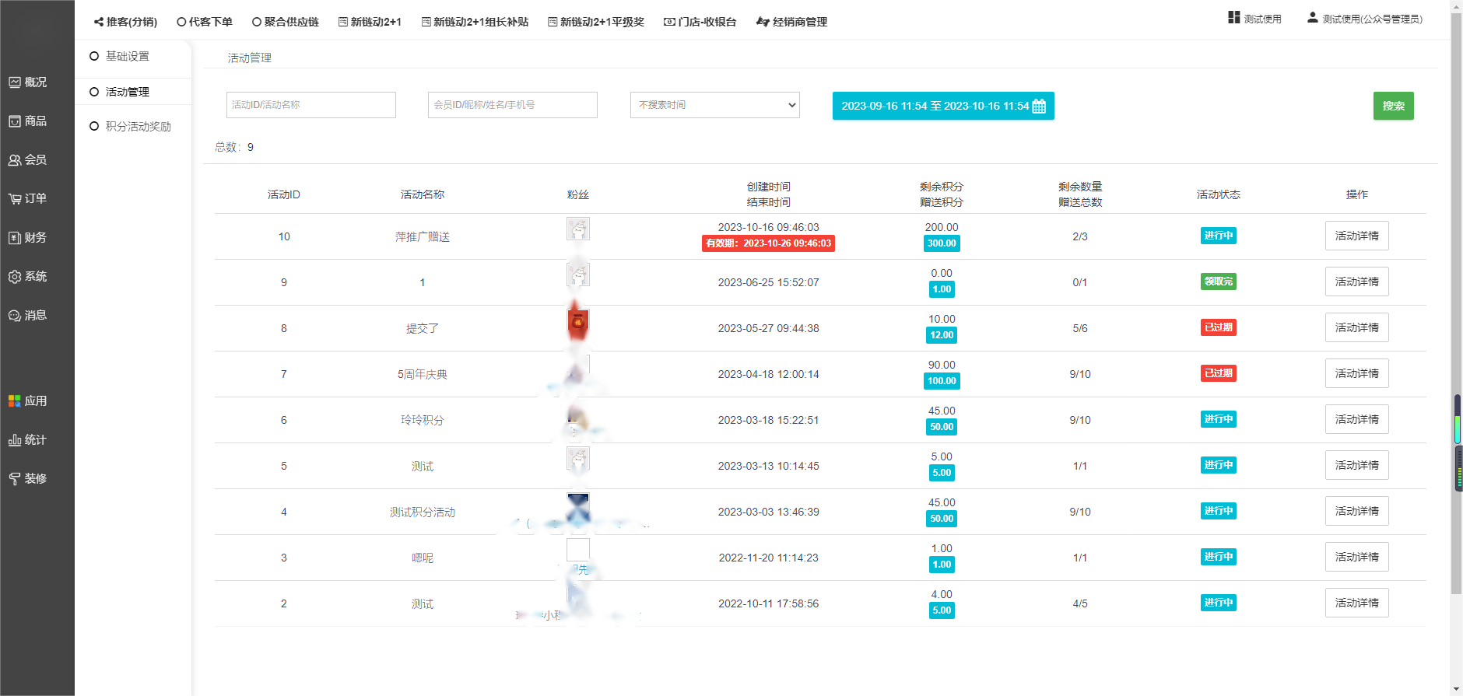Expand the 不搜索时间 dropdown
This screenshot has width=1463, height=696.
(x=714, y=105)
